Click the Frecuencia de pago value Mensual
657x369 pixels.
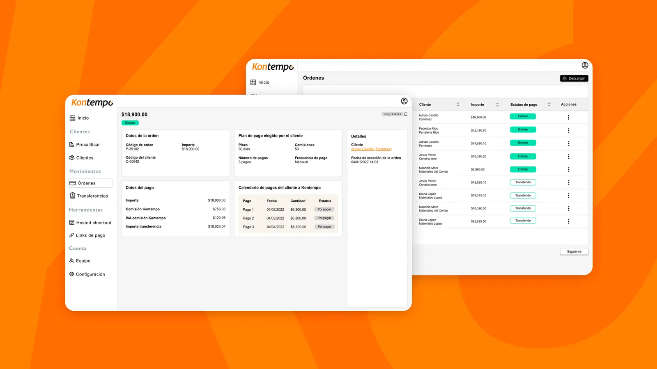click(x=301, y=162)
